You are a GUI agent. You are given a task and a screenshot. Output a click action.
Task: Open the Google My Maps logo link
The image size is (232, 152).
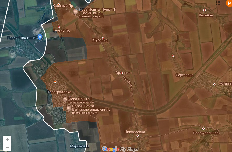pyautogui.click(x=120, y=149)
